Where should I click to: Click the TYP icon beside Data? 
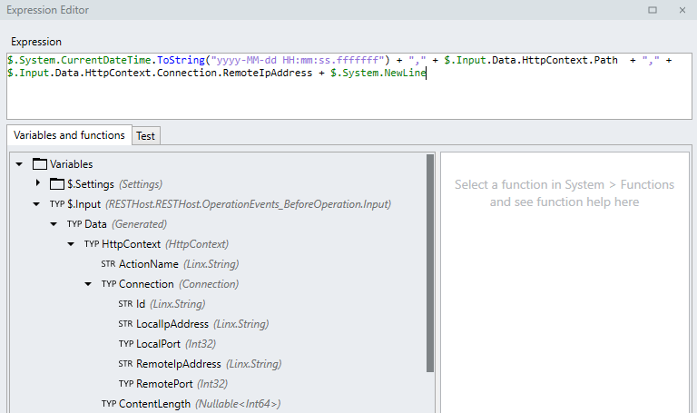(74, 224)
